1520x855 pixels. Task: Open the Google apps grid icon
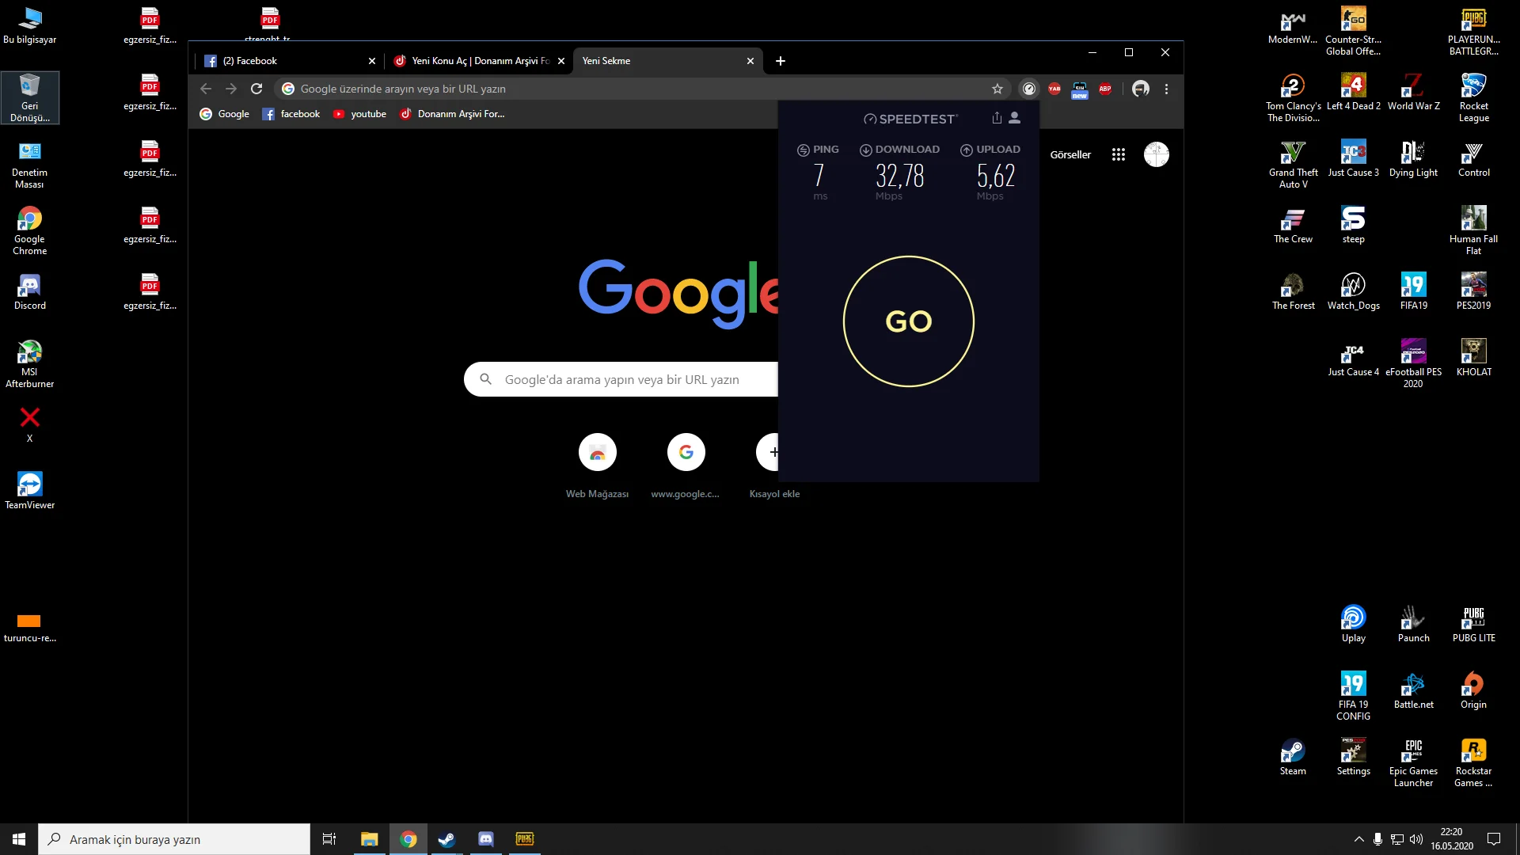click(1118, 154)
